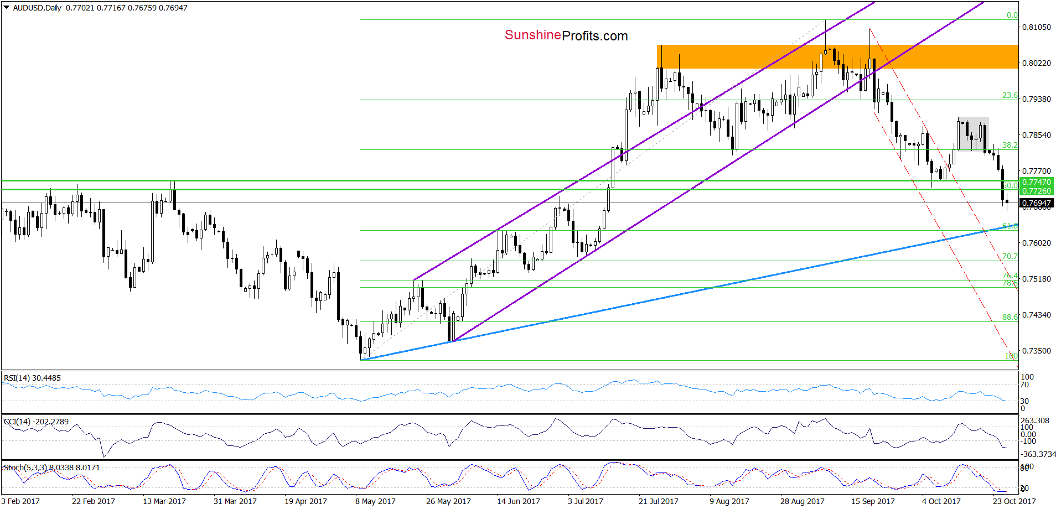
Task: Click the CCI scale value -363.3734
Action: [1038, 454]
